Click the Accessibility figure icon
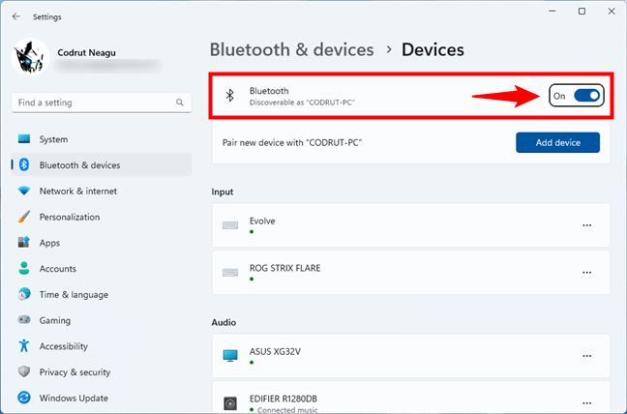The height and width of the screenshot is (414, 627). tap(24, 346)
